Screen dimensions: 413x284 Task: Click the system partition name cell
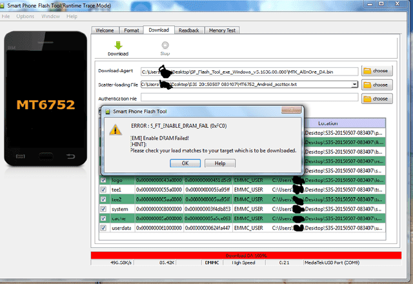tap(121, 209)
